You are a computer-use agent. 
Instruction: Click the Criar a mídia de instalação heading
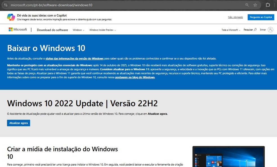(62, 153)
